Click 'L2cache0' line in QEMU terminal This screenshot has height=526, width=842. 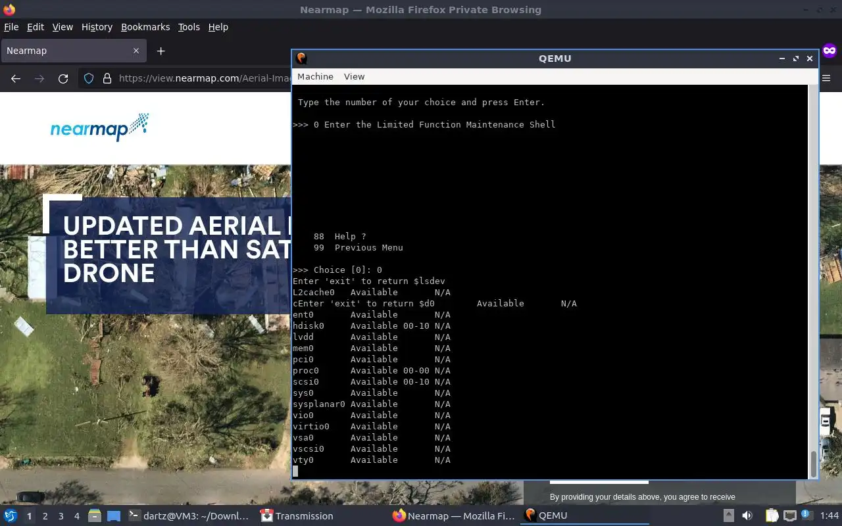click(372, 292)
